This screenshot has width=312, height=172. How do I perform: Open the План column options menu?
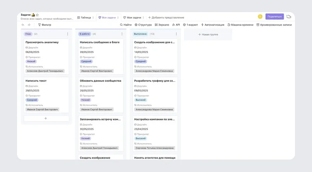click(x=68, y=34)
